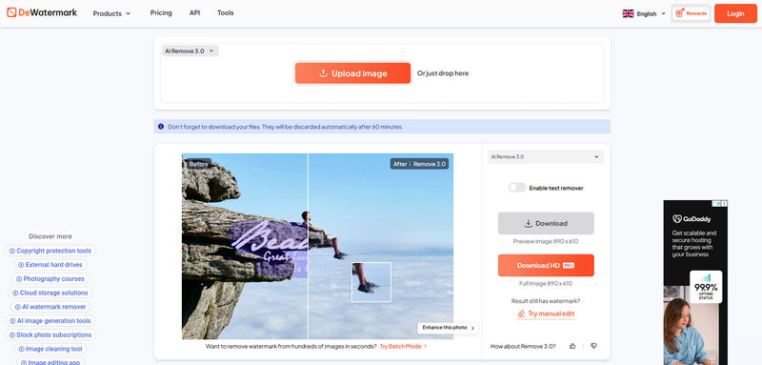Screen dimensions: 762x365
Task: Click the arrow on Enhance this photo
Action: tap(472, 328)
